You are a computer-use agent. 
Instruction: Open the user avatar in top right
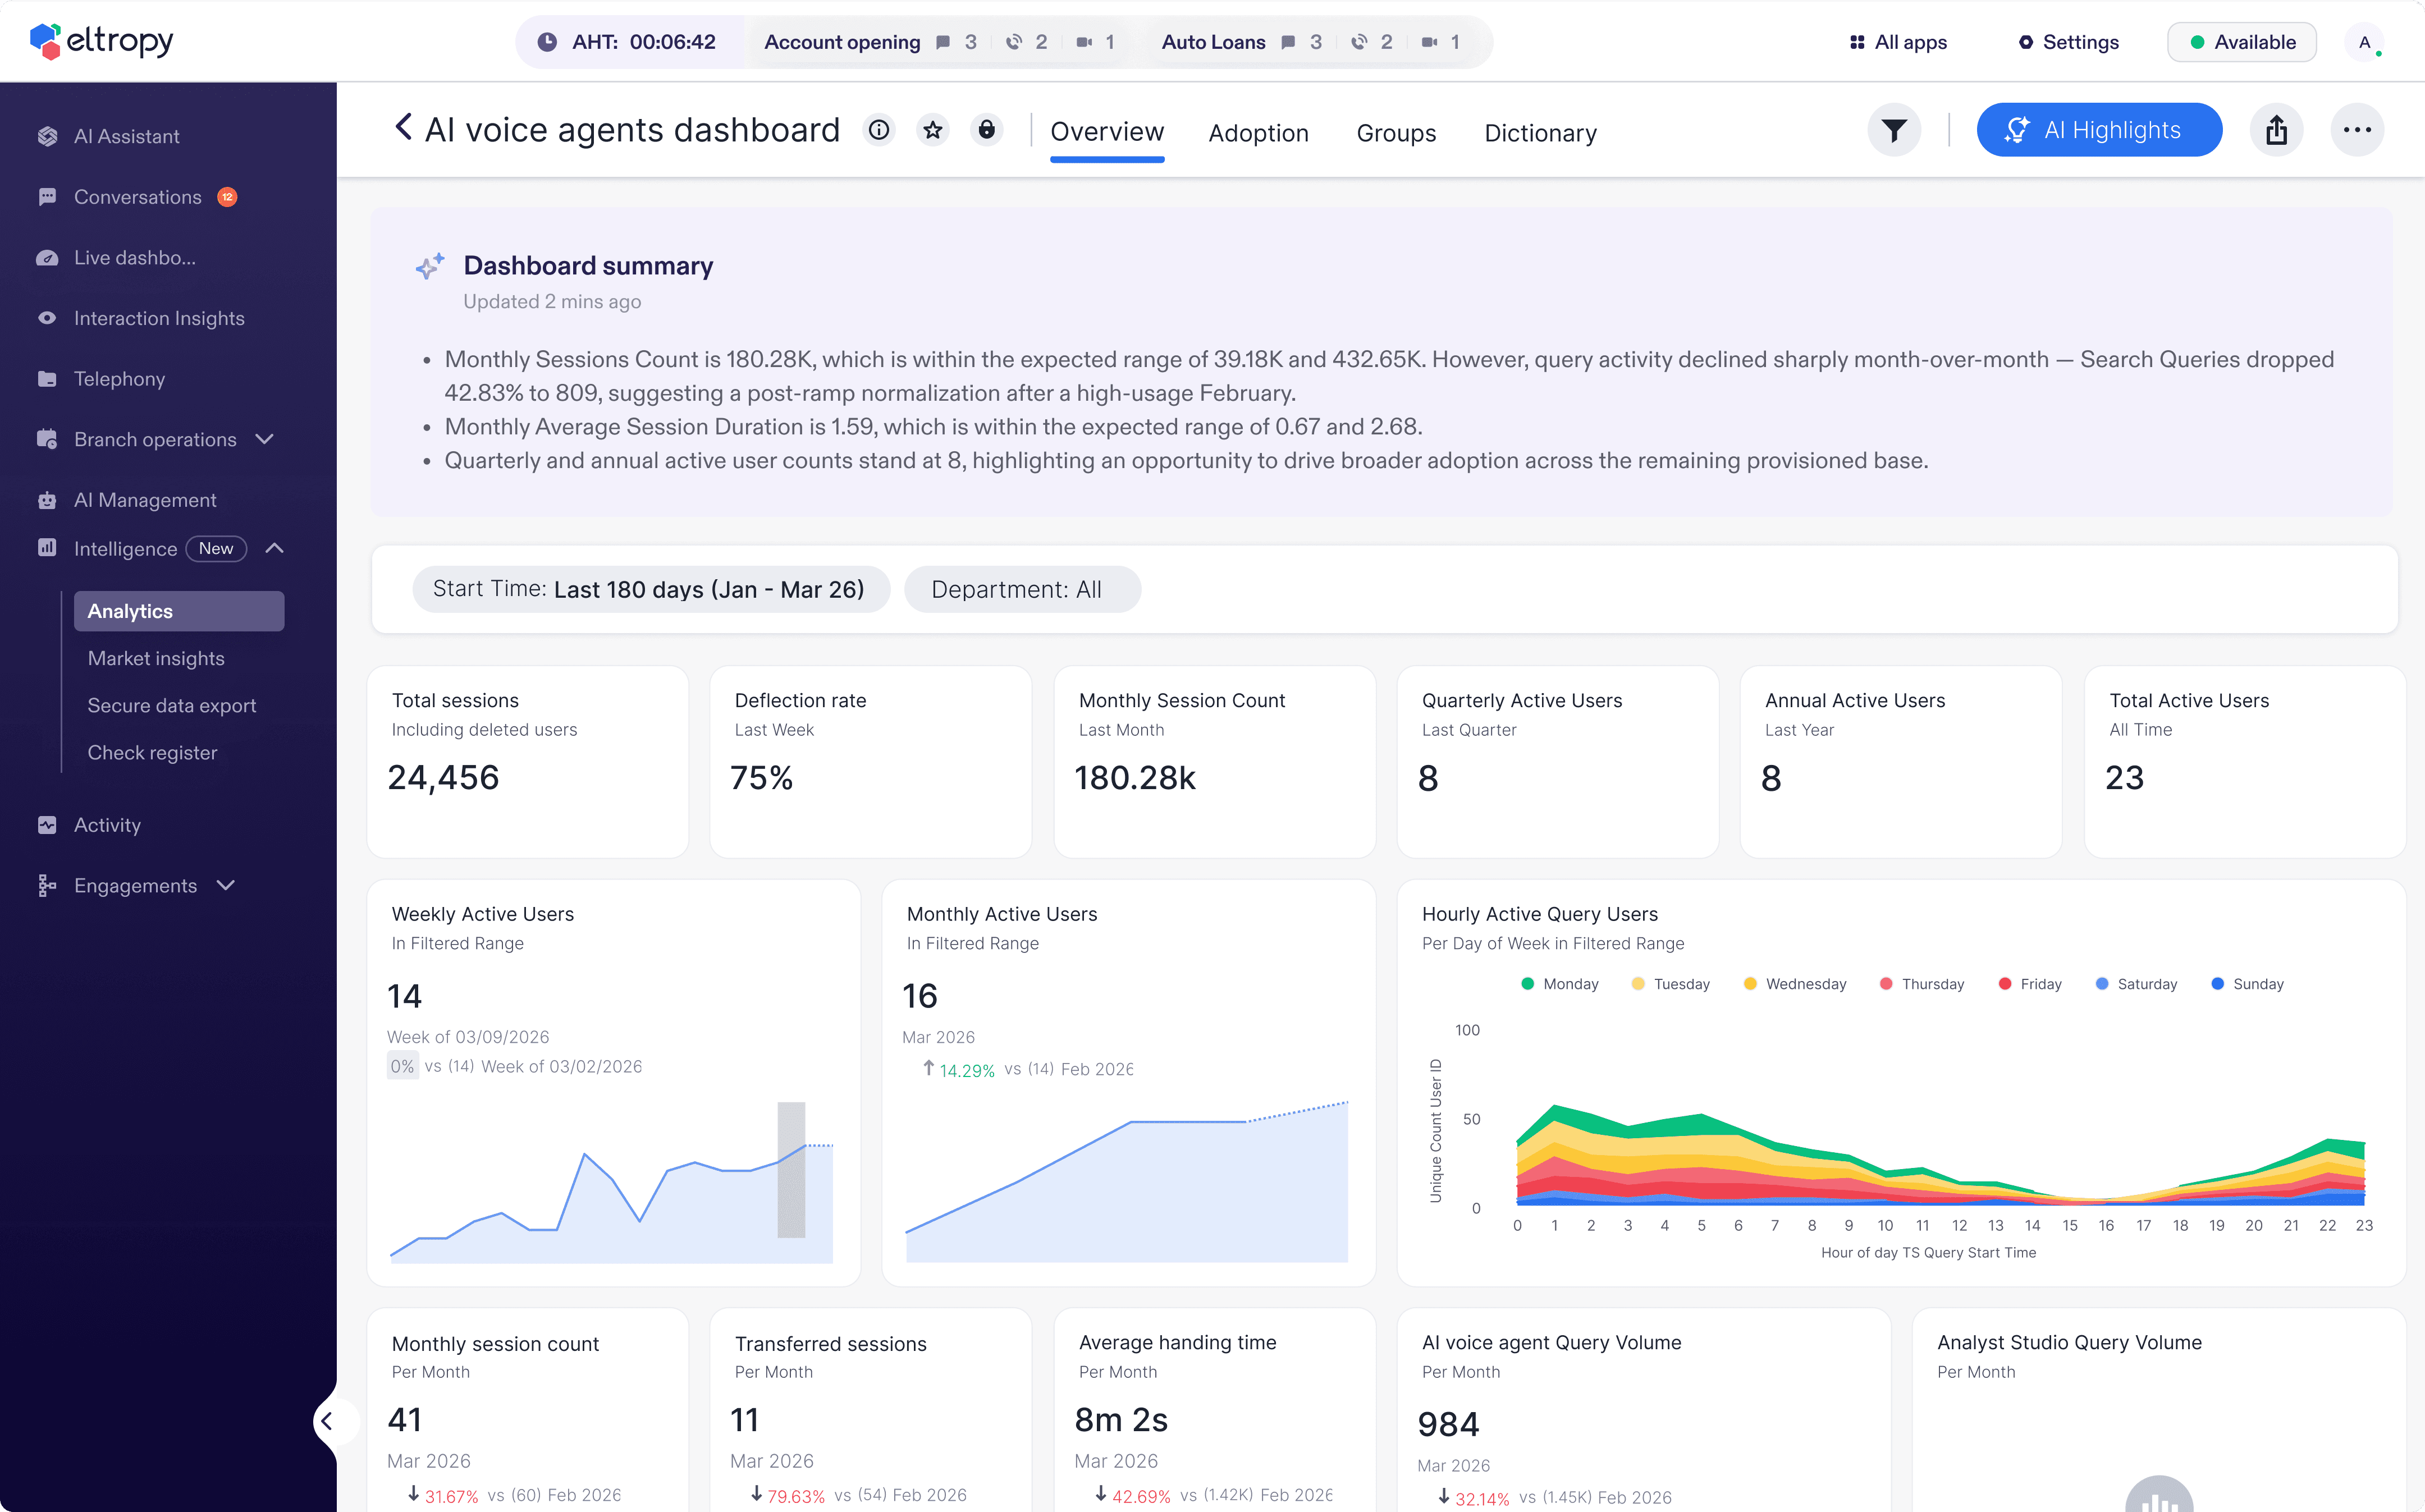[x=2364, y=42]
